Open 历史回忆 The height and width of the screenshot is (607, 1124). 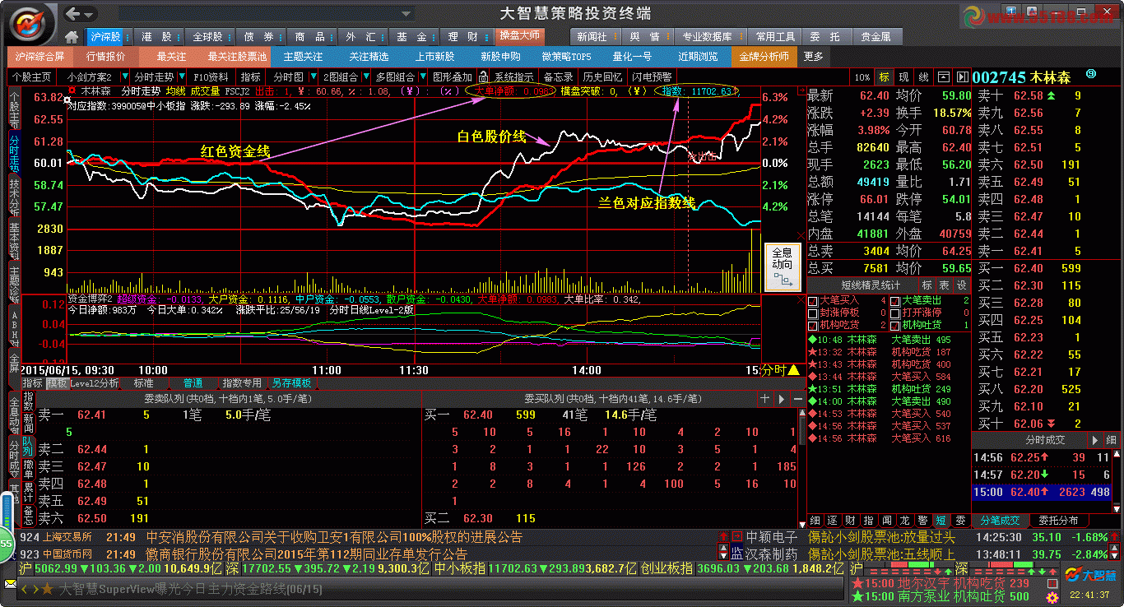click(x=603, y=76)
